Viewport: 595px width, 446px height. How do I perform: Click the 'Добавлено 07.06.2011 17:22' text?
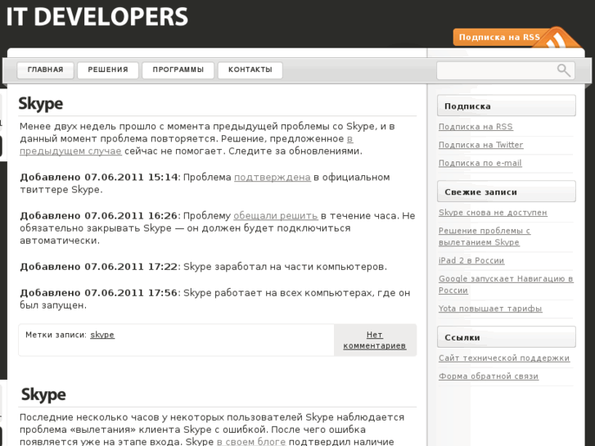pos(99,267)
